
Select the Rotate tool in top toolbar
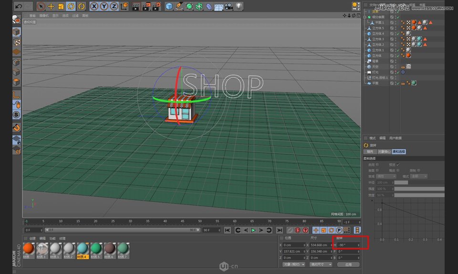pyautogui.click(x=71, y=6)
